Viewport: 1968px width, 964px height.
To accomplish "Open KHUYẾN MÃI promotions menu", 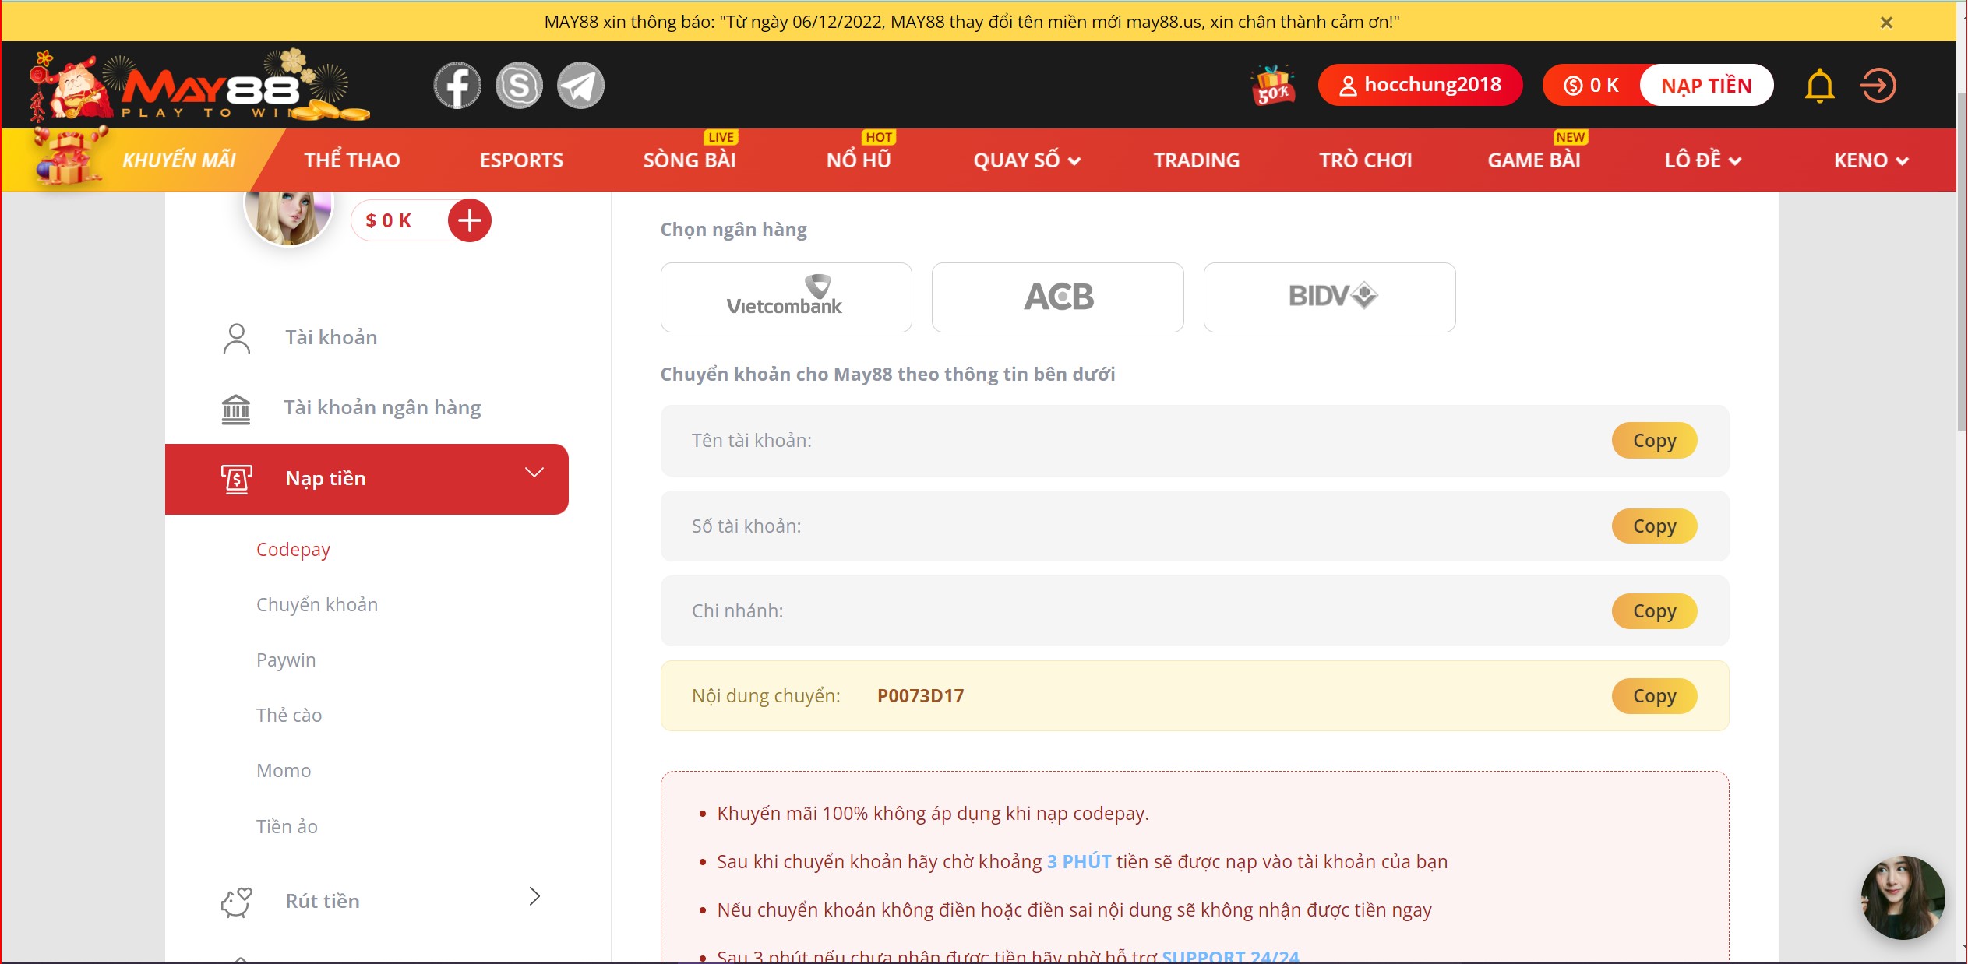I will [178, 160].
